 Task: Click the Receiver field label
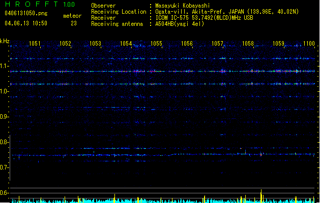[x=103, y=18]
